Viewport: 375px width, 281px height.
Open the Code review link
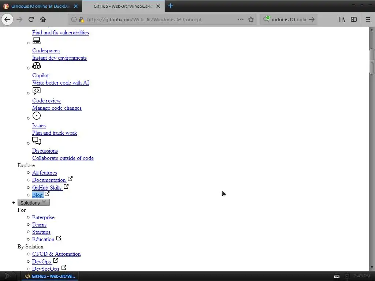coord(47,101)
